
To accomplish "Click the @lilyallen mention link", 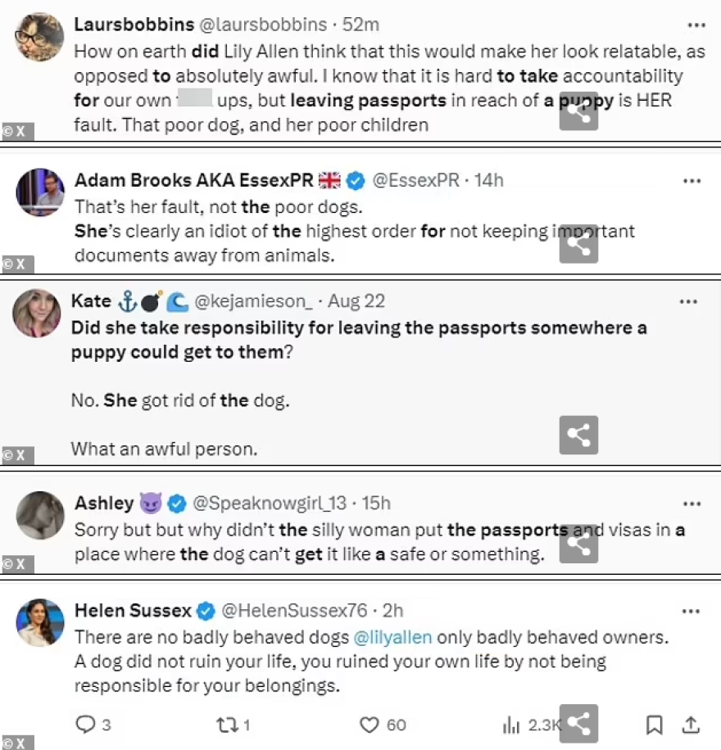I will coord(392,636).
